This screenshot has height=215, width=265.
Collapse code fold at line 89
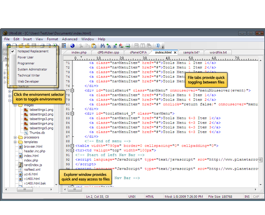72,146
